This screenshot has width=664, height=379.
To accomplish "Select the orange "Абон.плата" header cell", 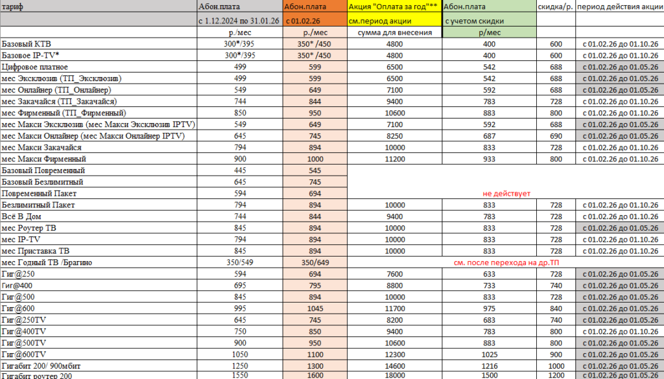I will [x=314, y=6].
